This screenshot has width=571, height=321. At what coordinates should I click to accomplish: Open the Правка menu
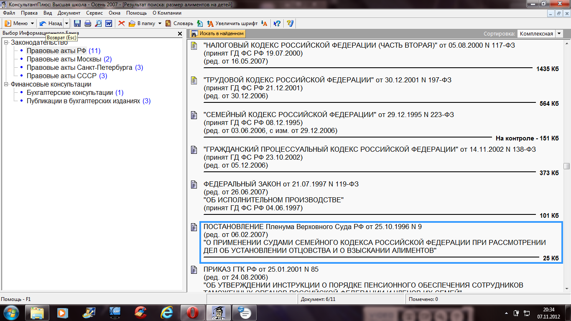(29, 13)
